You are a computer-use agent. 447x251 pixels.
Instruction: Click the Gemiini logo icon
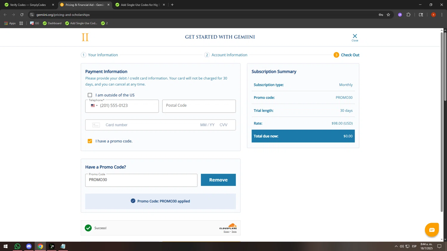85,37
